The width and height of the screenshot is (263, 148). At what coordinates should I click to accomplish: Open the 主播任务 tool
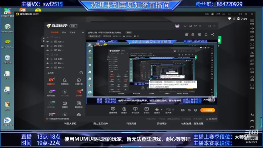click(79, 81)
